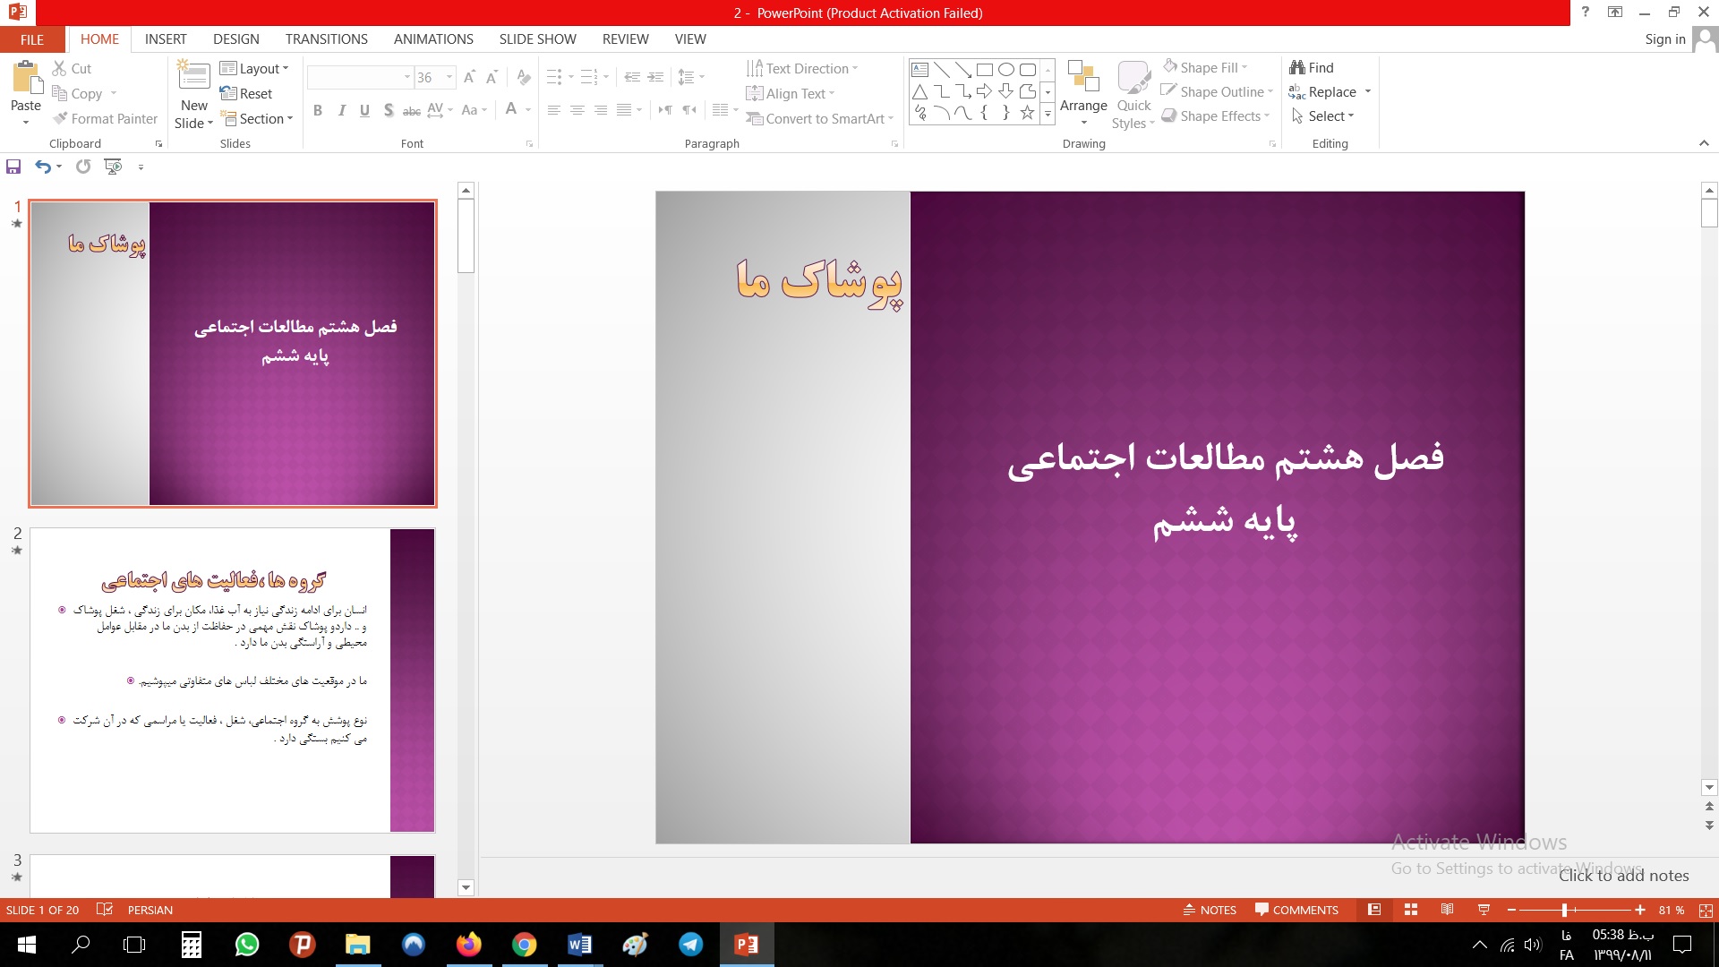1719x967 pixels.
Task: Click the Find binoculars icon
Action: coord(1296,67)
